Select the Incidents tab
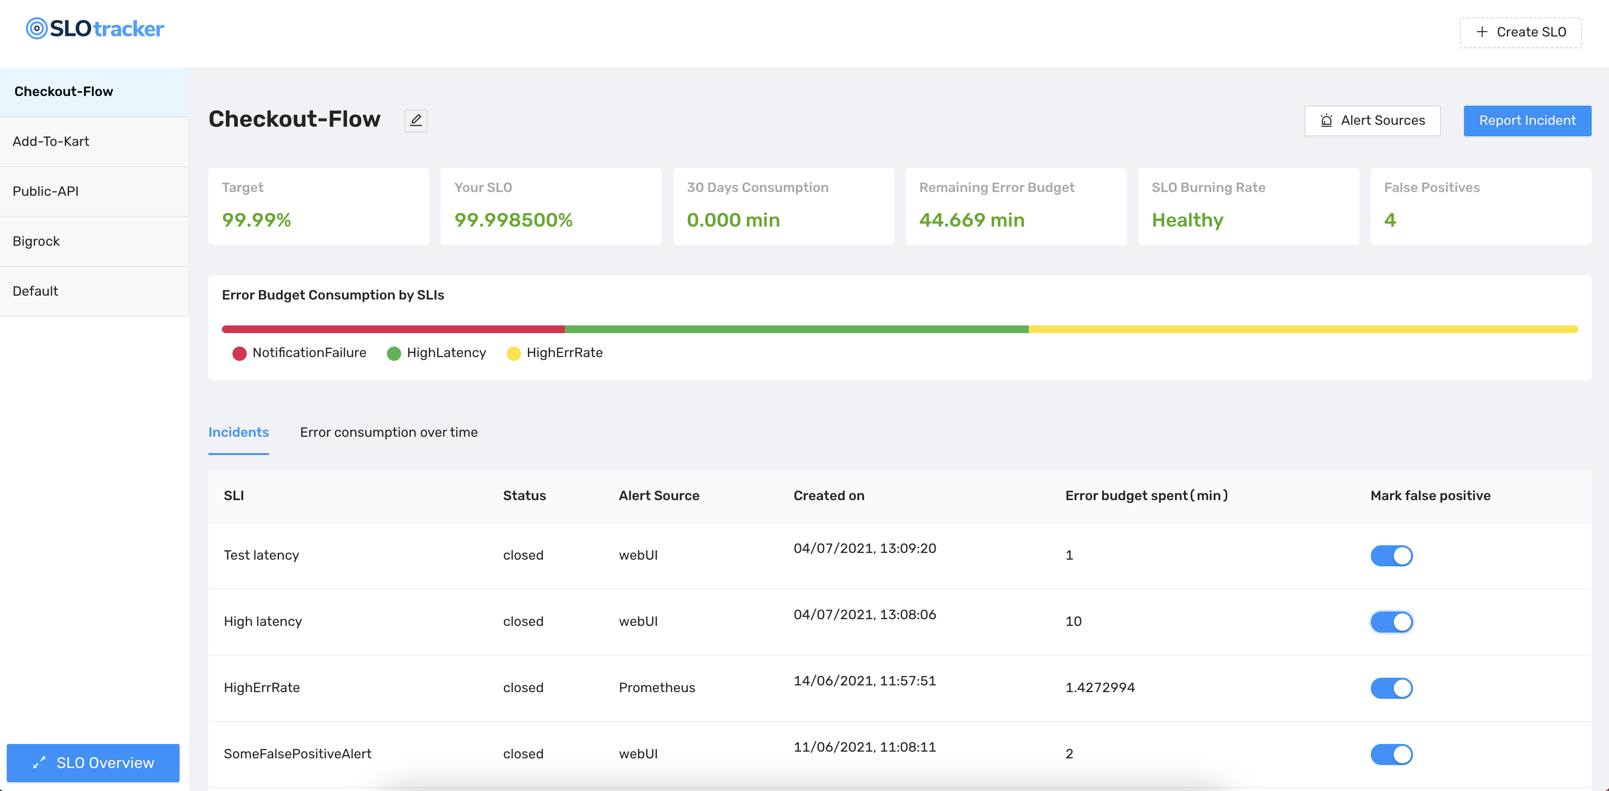1609x791 pixels. [x=238, y=432]
